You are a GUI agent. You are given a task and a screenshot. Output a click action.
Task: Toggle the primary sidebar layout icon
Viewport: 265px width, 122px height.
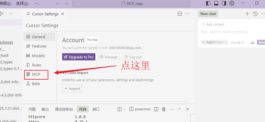click(x=208, y=3)
